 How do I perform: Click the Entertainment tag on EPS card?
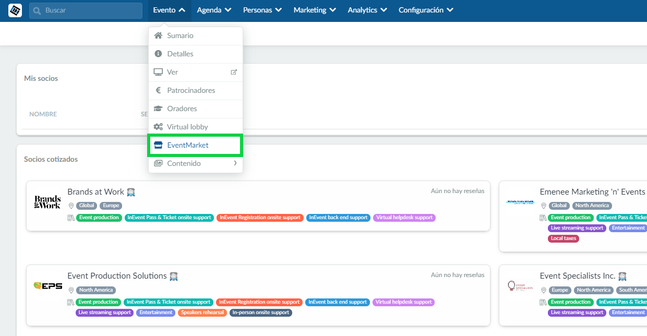click(x=155, y=313)
